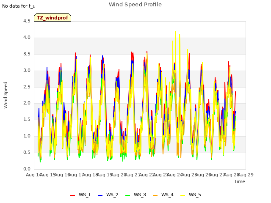Click the green WS_3 legend swatch
Image resolution: width=271 pixels, height=203 pixels.
128,195
